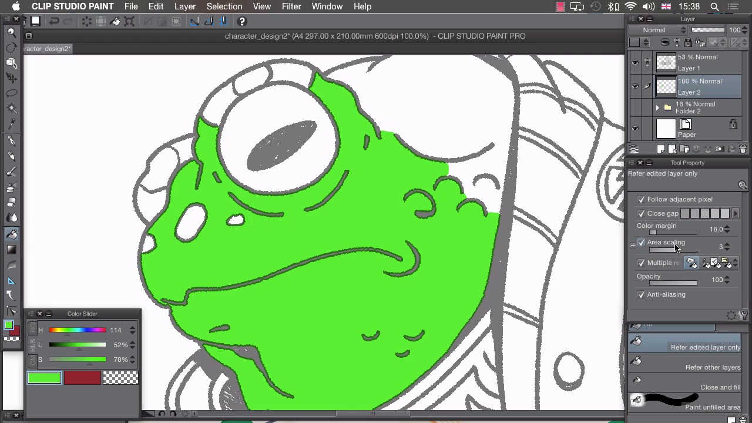Select the Zoom magnifier tool

click(x=11, y=32)
